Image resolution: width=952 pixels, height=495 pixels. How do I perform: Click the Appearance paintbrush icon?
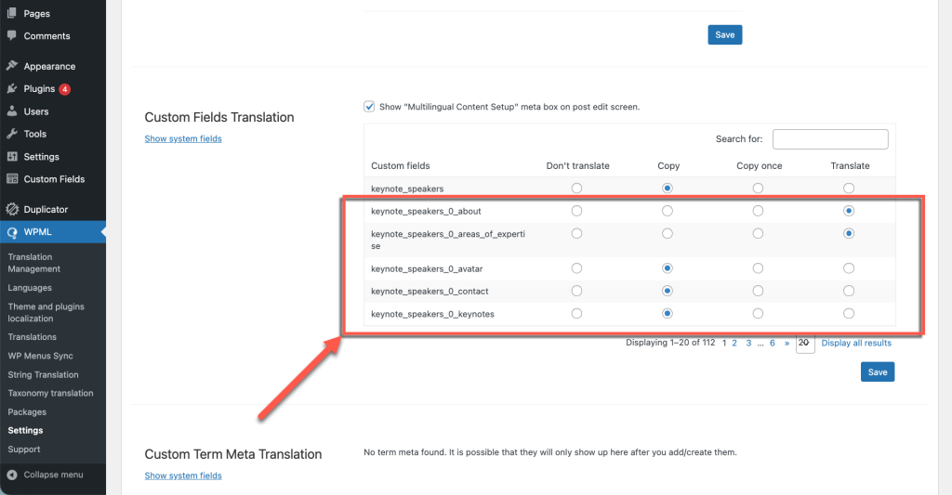11,66
